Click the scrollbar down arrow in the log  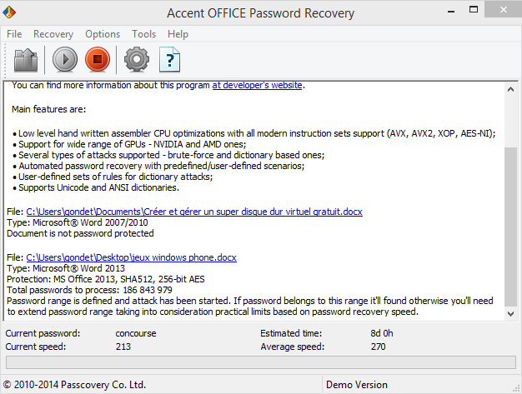[511, 316]
